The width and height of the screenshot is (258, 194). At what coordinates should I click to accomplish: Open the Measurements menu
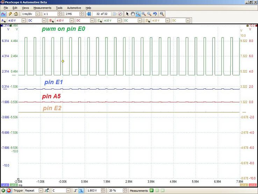pyautogui.click(x=42, y=8)
